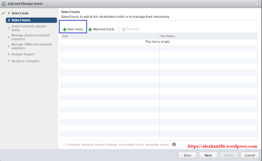Click the Finish button
The width and height of the screenshot is (262, 161).
tap(229, 155)
